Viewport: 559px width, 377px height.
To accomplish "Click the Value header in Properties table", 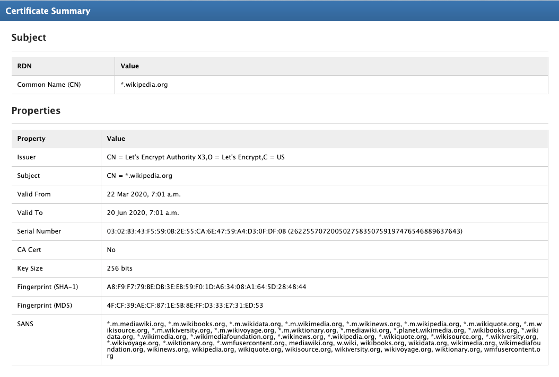I will (116, 139).
